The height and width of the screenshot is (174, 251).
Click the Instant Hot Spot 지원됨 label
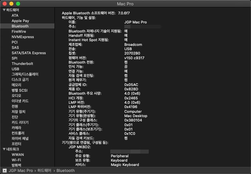pyautogui.click(x=89, y=40)
